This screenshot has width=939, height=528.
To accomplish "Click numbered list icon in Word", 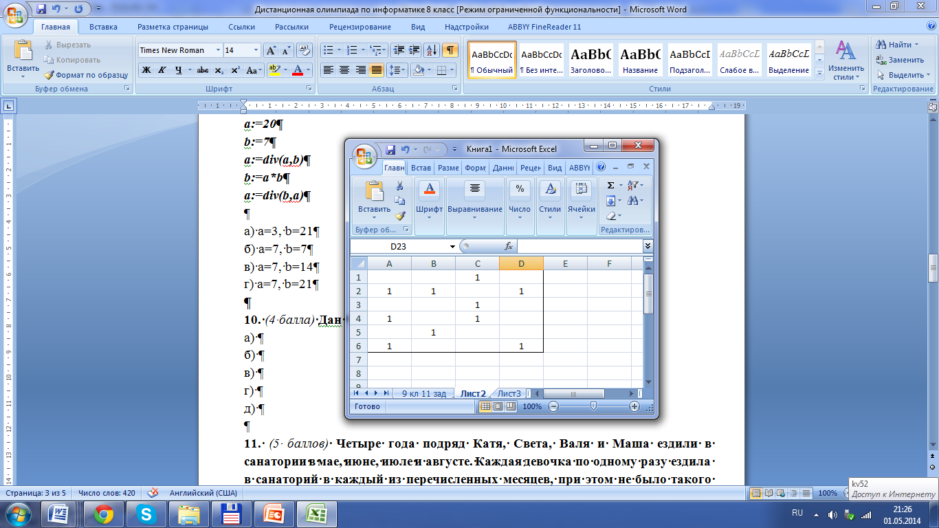I will click(x=351, y=50).
